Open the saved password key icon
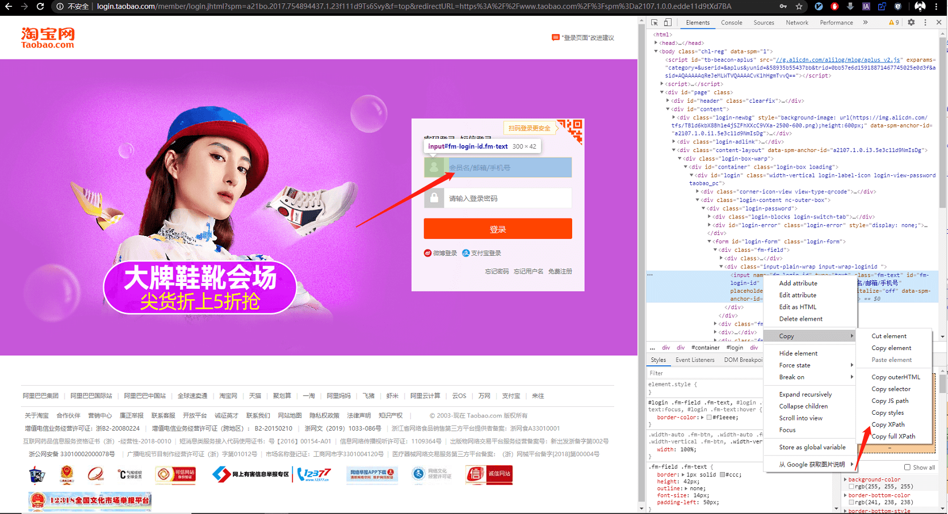The image size is (948, 514). 783,6
